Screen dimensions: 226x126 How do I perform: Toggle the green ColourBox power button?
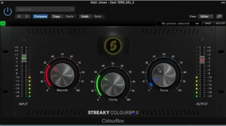[3, 24]
